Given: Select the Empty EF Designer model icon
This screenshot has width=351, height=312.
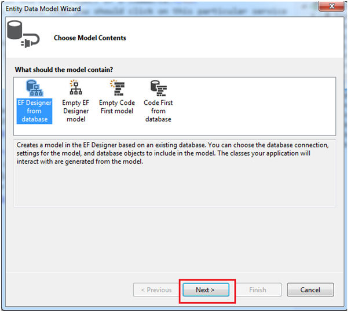Looking at the screenshot, I should (76, 87).
